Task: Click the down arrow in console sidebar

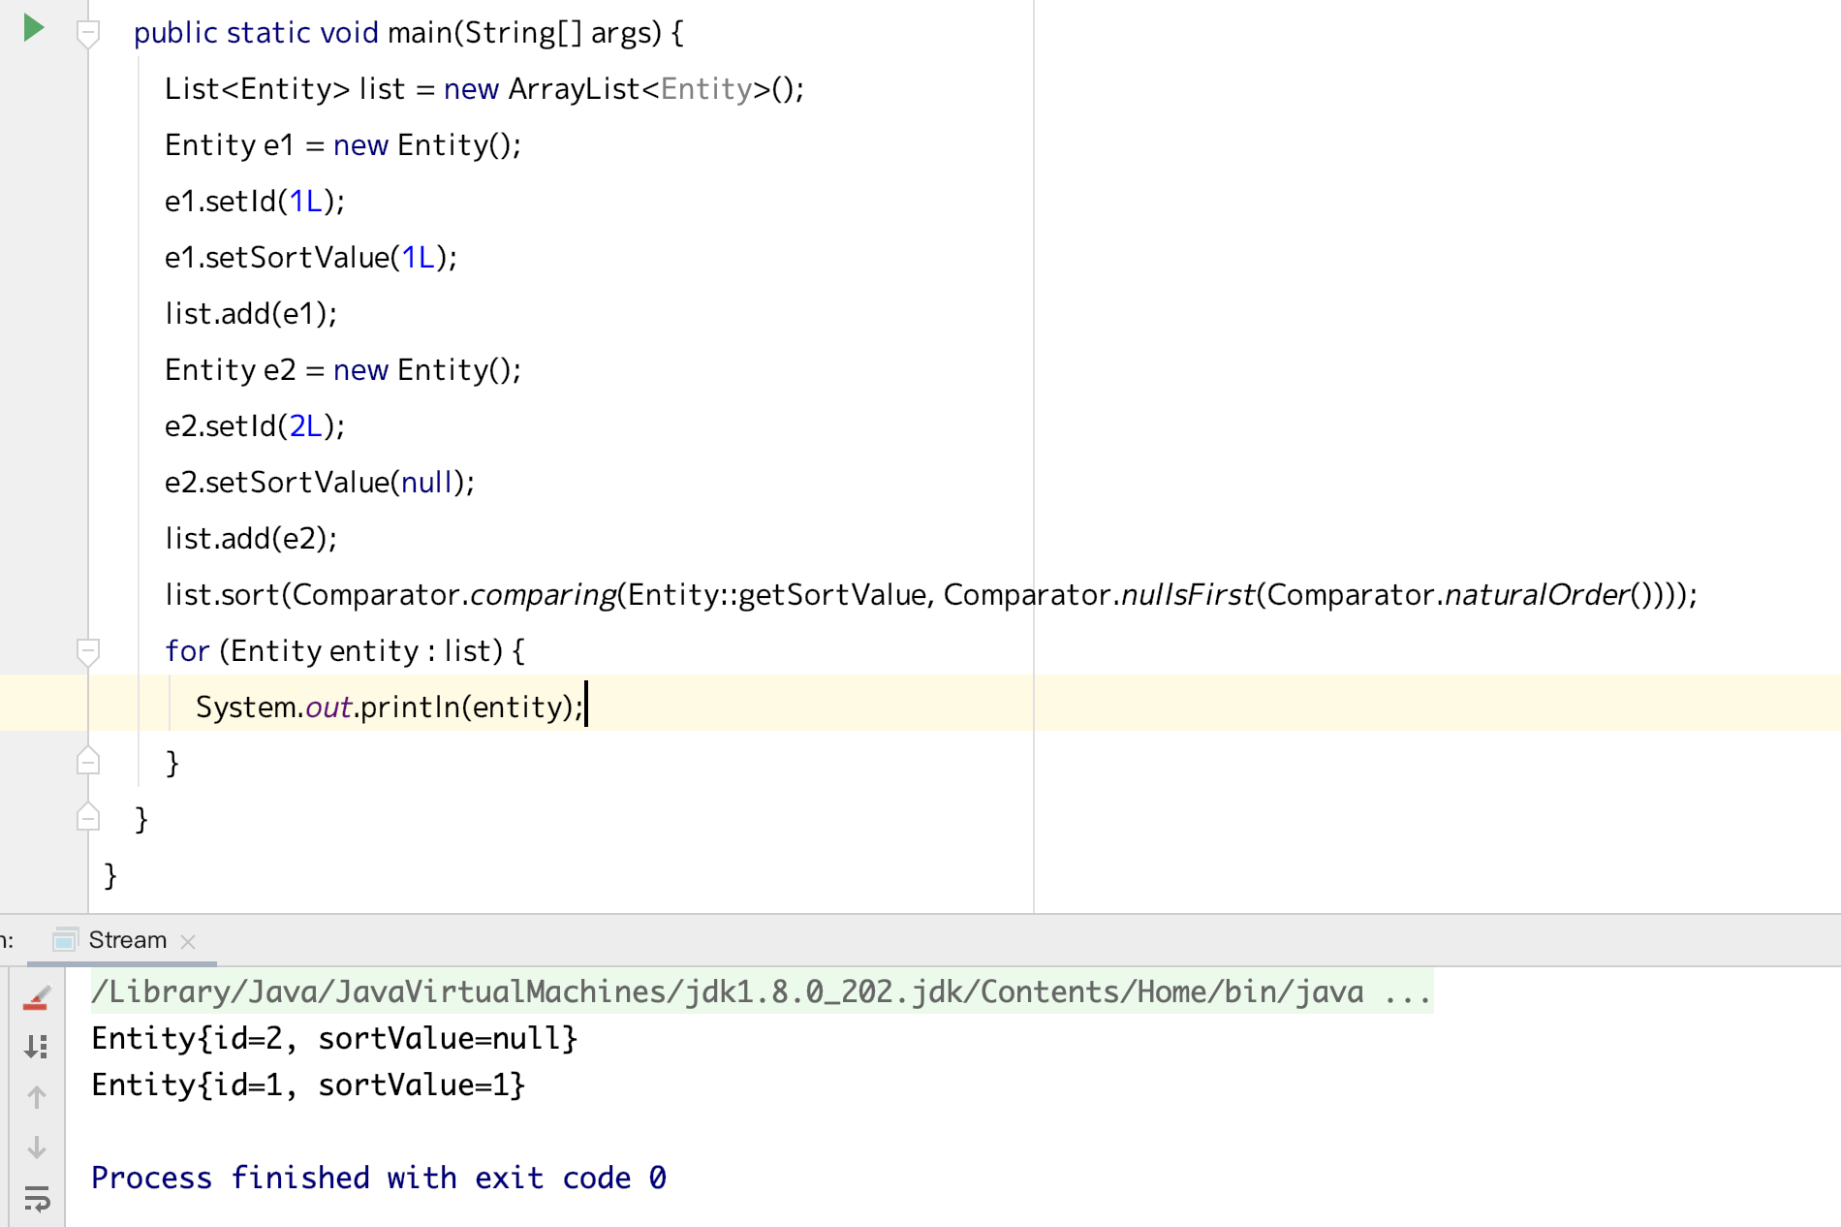Action: click(x=37, y=1148)
